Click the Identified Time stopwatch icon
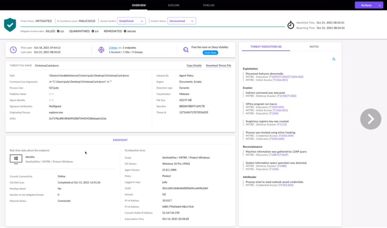 click(x=290, y=25)
